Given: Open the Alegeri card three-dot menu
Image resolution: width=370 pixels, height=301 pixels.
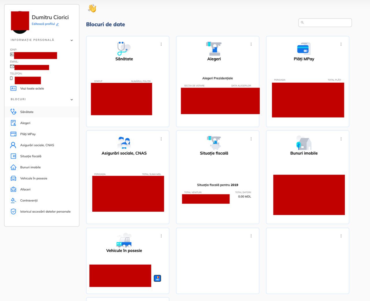Looking at the screenshot, I should click(x=251, y=44).
